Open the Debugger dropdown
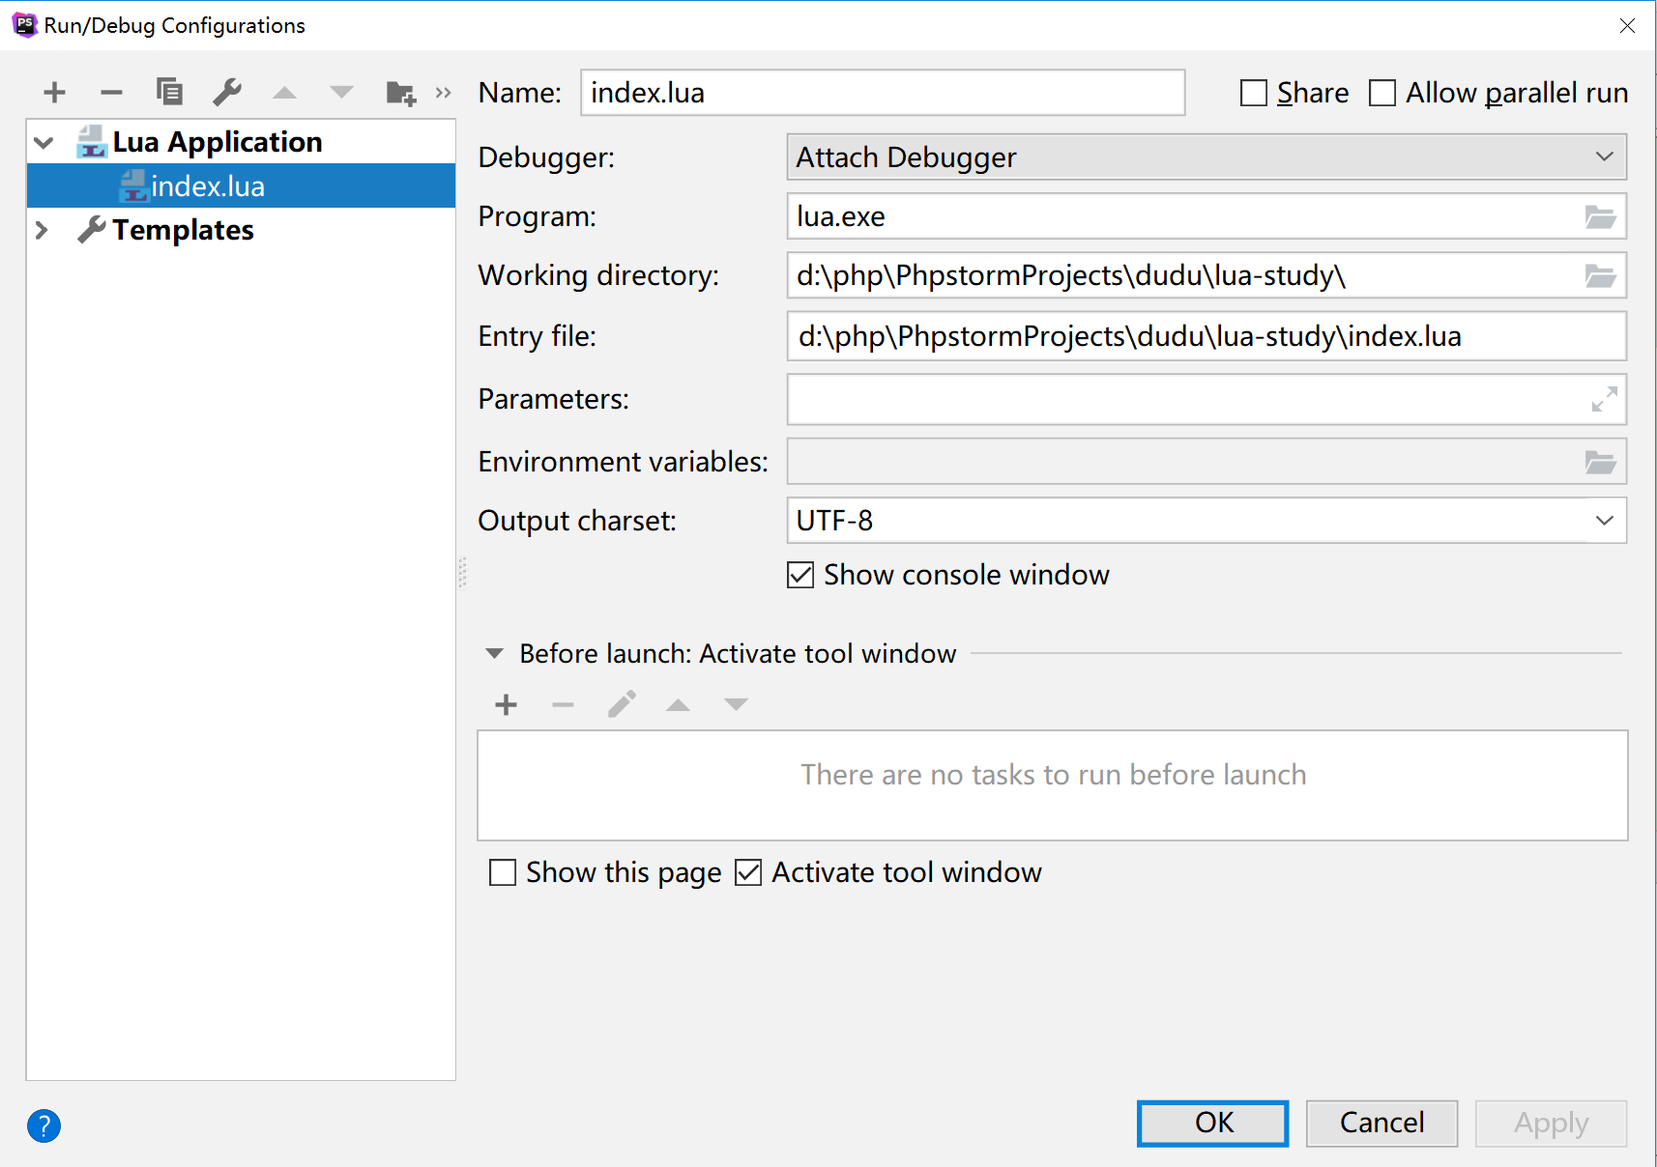The image size is (1657, 1167). tap(1206, 157)
